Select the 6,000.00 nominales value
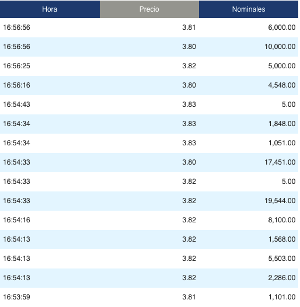Viewport: 300px width, 307px height. (282, 27)
